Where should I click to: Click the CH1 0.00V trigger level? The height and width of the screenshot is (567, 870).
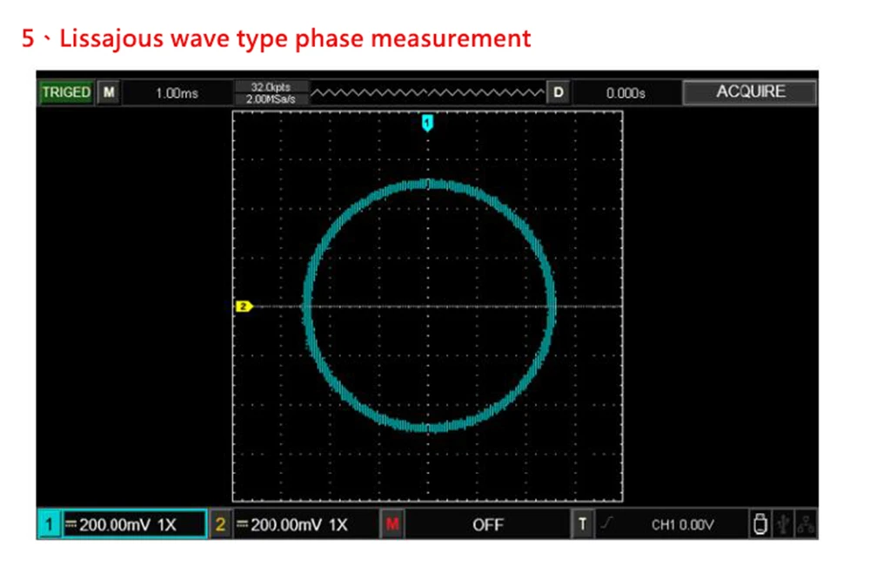682,524
